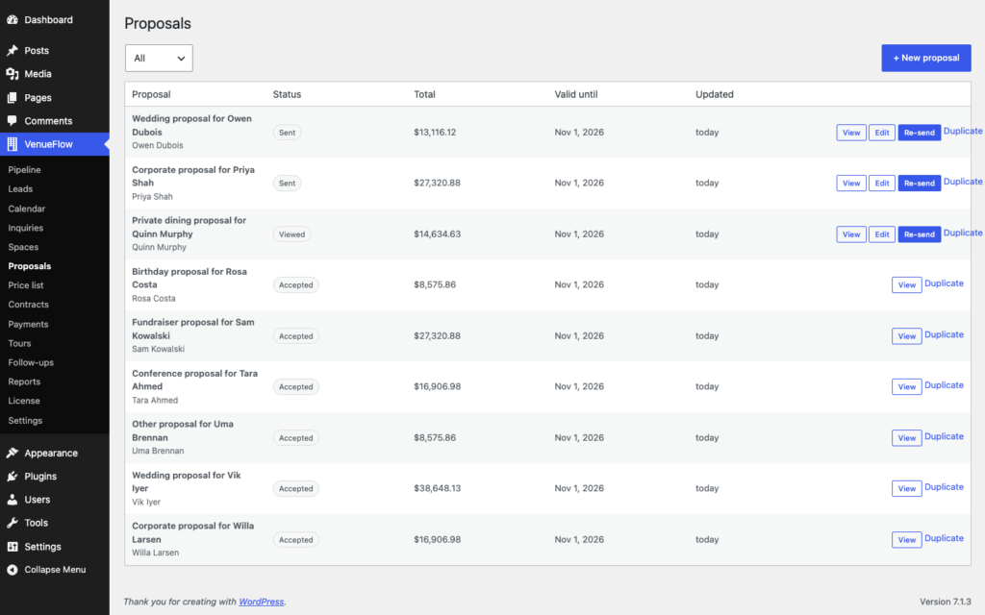Duplicate the Sam Kowalski proposal

(945, 335)
